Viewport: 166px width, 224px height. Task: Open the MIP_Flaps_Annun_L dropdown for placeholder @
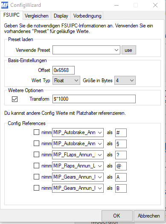tap(78, 166)
